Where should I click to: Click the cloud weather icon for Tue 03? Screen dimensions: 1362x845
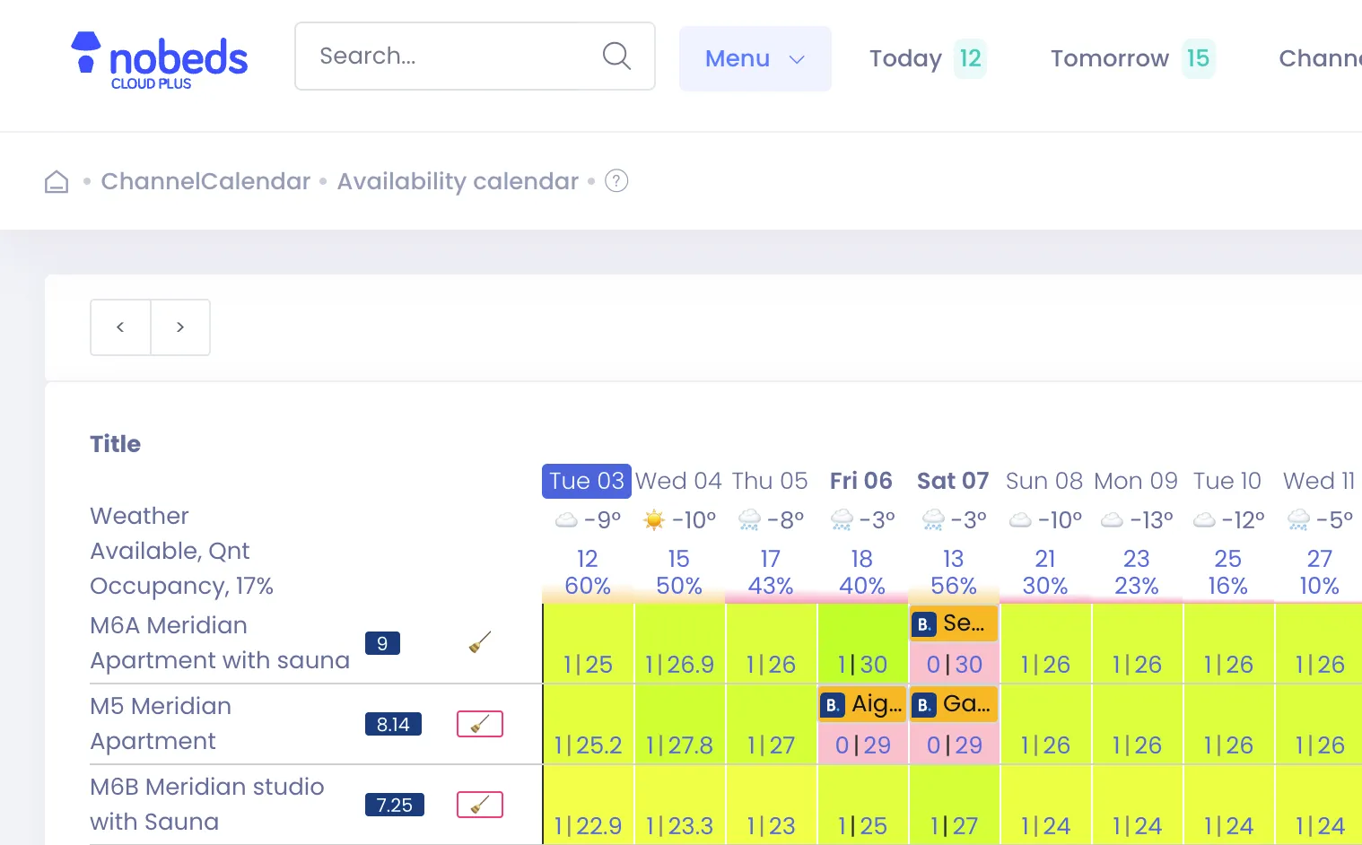click(566, 519)
